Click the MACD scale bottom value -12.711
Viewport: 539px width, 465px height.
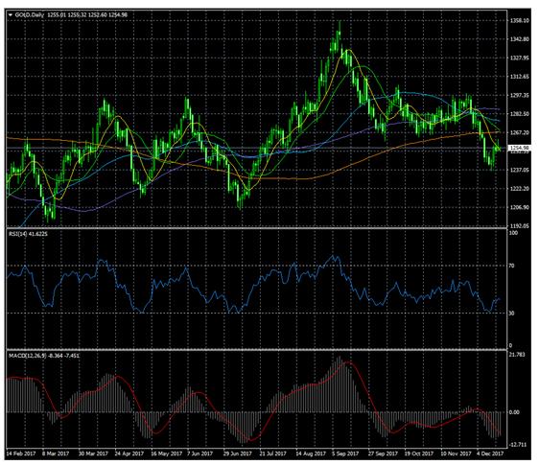518,445
